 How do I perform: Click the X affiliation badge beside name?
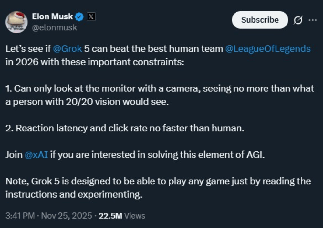tap(91, 17)
